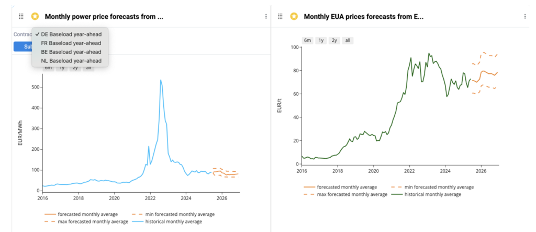
Task: Switch EUA chart range to 1y
Action: [321, 40]
